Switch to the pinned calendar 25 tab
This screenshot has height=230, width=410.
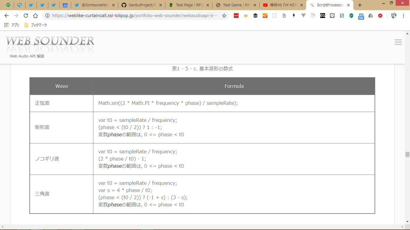(x=65, y=5)
